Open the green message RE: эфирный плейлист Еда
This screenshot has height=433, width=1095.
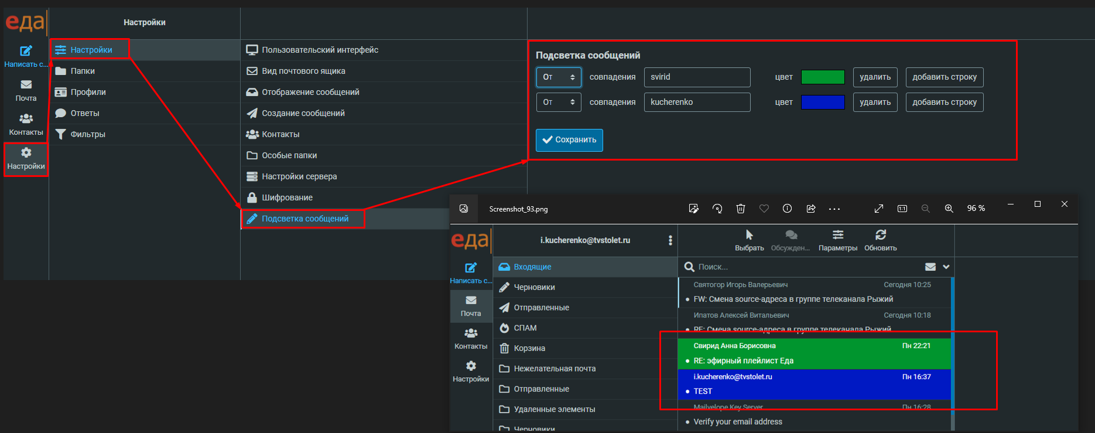pos(814,353)
